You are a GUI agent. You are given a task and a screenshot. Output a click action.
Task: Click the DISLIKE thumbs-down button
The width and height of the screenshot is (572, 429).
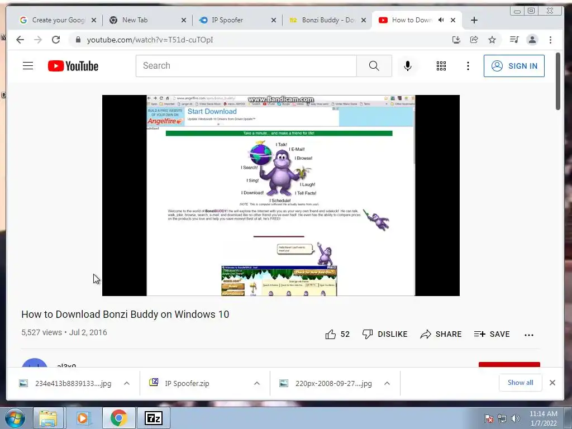coord(385,334)
